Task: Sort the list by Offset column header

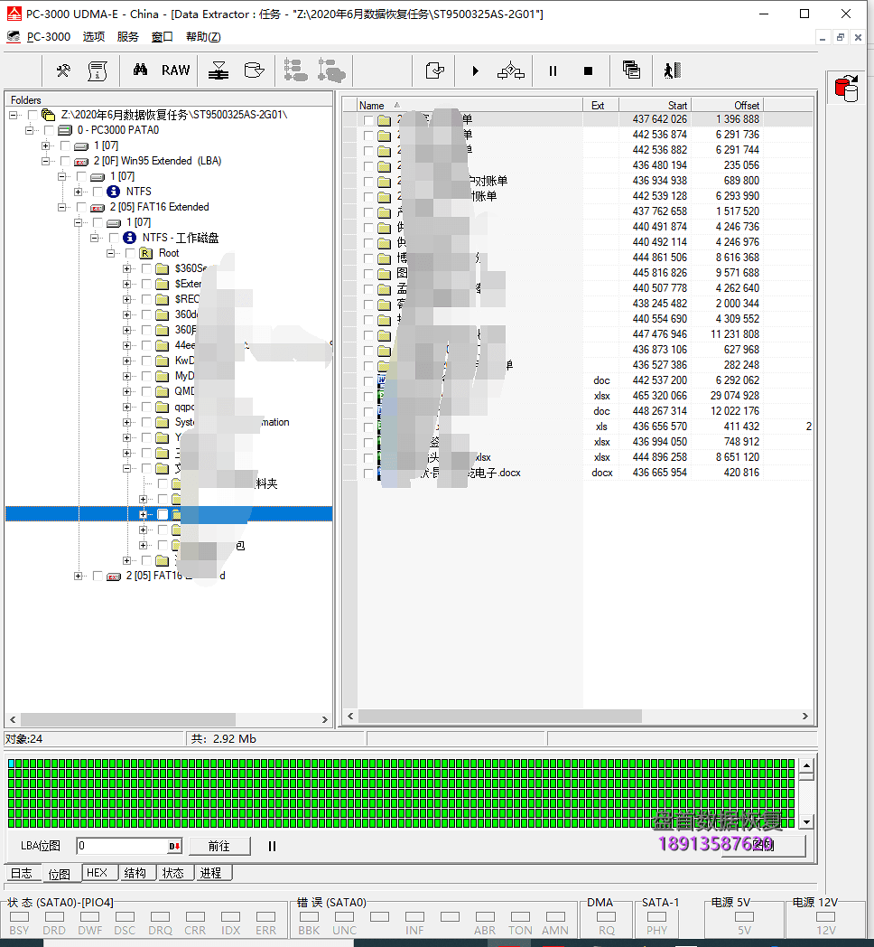Action: pyautogui.click(x=728, y=105)
